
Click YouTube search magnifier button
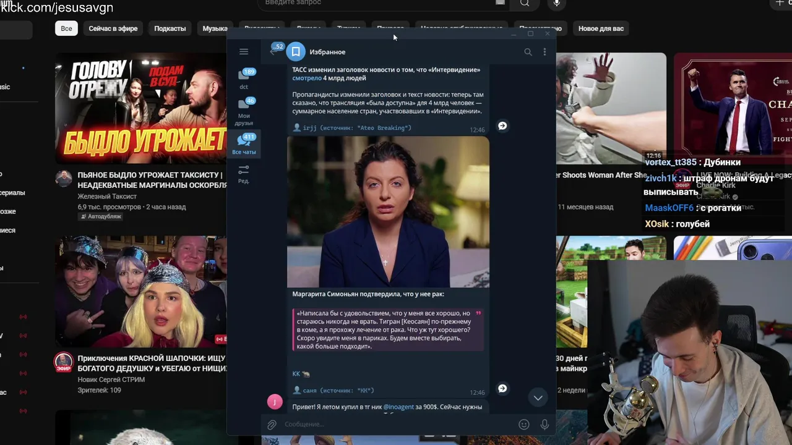tap(525, 3)
